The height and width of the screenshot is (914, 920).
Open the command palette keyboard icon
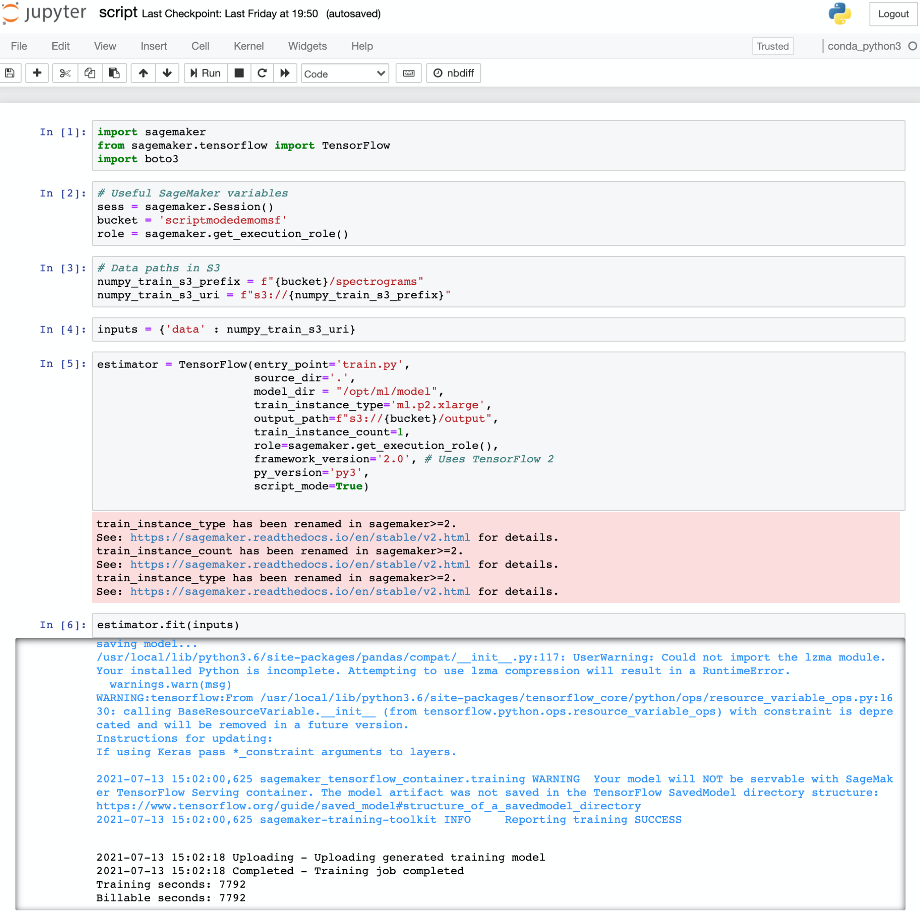click(409, 73)
